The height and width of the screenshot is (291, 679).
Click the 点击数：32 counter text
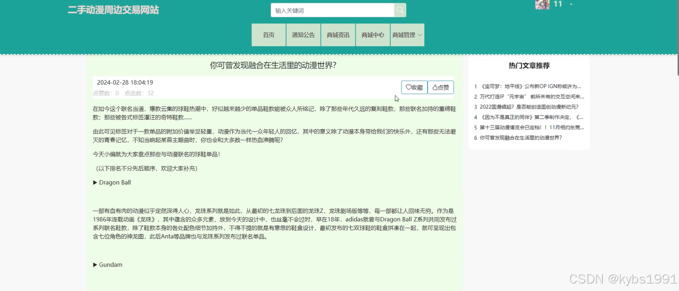(x=139, y=93)
